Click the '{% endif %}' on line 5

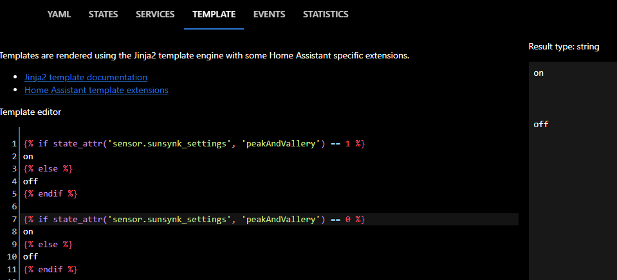click(50, 194)
